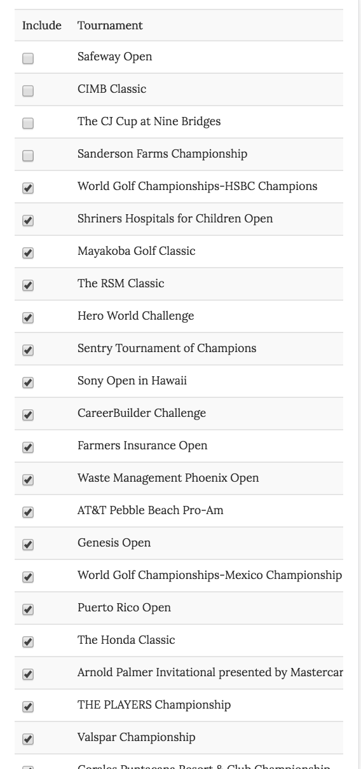This screenshot has height=769, width=361.
Task: Enable the CIMB Classic checkbox
Action: pyautogui.click(x=28, y=91)
